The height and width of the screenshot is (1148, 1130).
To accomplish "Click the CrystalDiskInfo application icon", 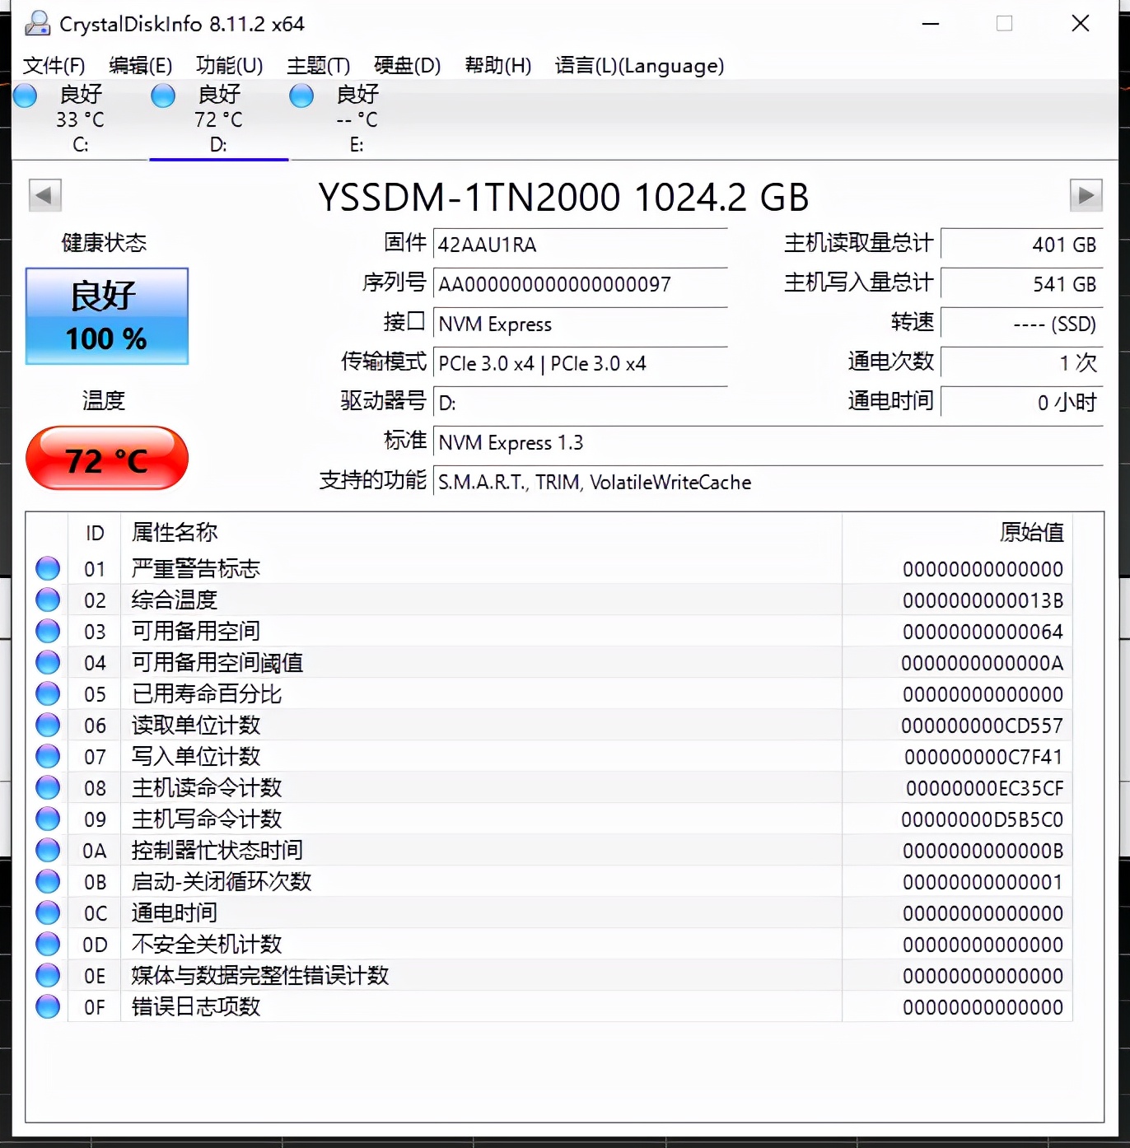I will coord(36,24).
